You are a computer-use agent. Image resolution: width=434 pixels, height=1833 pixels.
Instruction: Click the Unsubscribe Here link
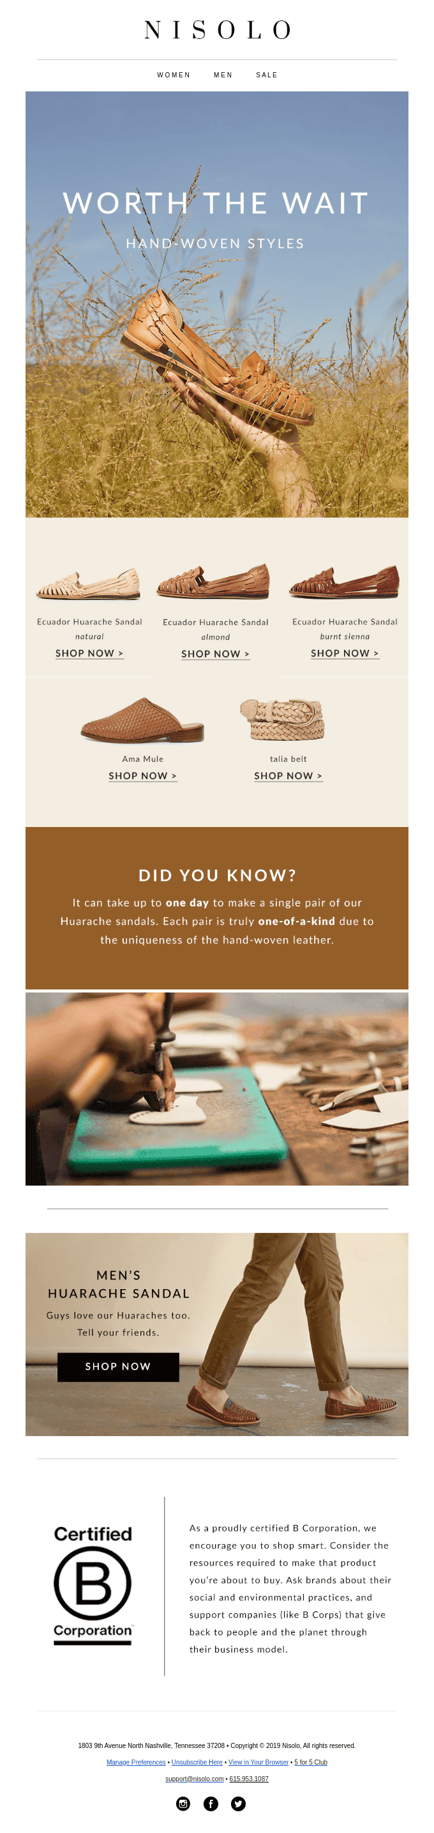[197, 1762]
